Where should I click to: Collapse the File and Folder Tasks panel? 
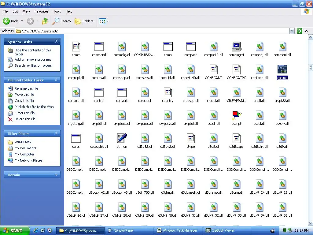[56, 80]
